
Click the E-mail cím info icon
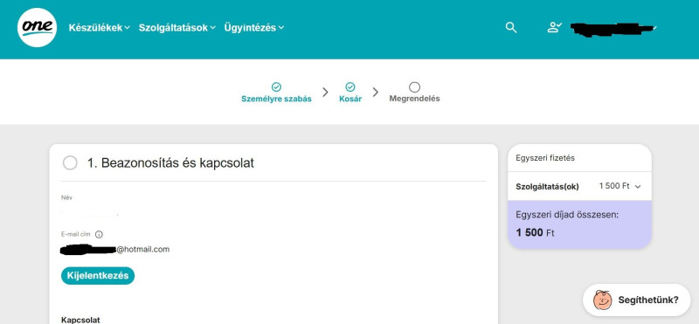(99, 234)
